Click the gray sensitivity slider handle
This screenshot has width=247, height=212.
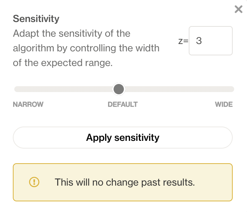[119, 89]
